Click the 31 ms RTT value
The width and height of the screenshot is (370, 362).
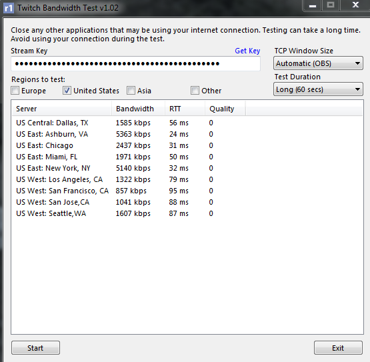coord(179,145)
